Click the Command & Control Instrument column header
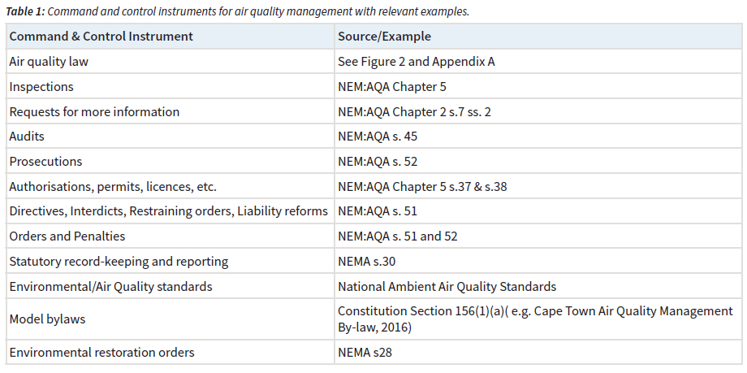This screenshot has width=747, height=373. (x=101, y=37)
